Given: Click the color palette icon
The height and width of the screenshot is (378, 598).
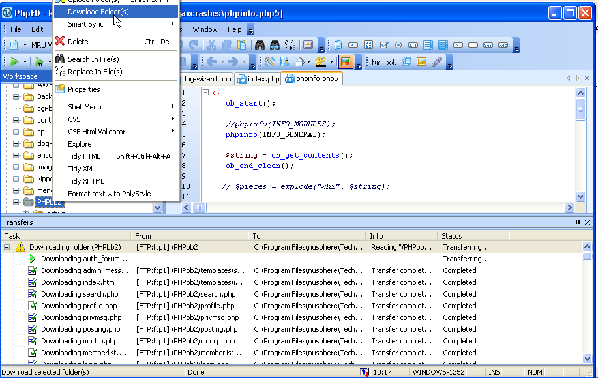Looking at the screenshot, I should 321,62.
